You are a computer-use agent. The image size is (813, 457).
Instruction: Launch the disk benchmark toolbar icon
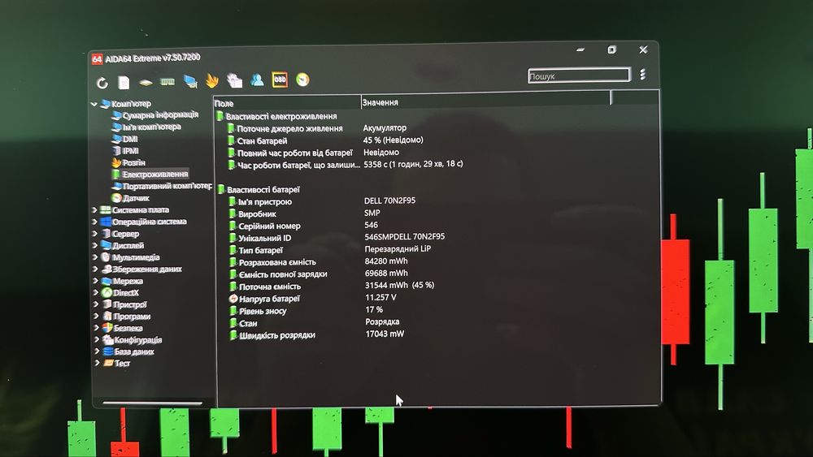(x=146, y=82)
